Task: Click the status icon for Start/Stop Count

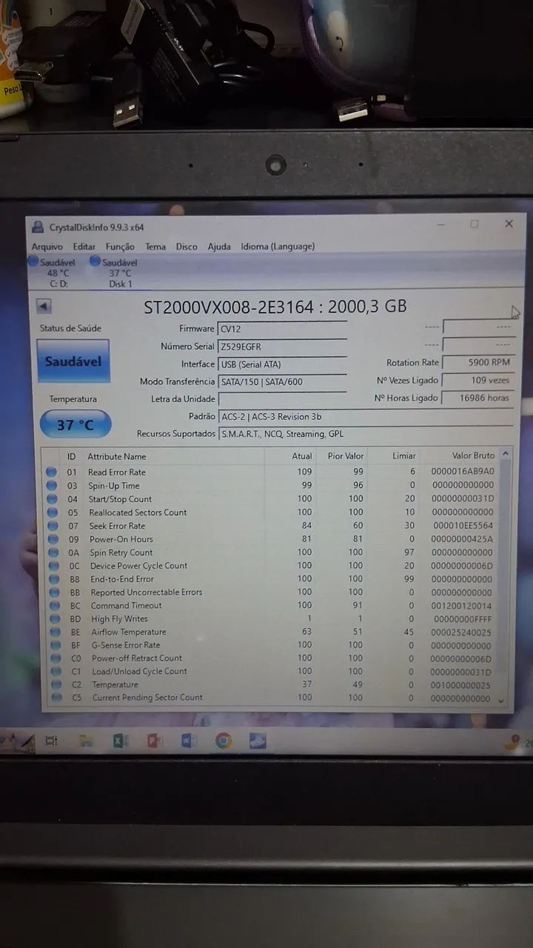Action: point(52,498)
